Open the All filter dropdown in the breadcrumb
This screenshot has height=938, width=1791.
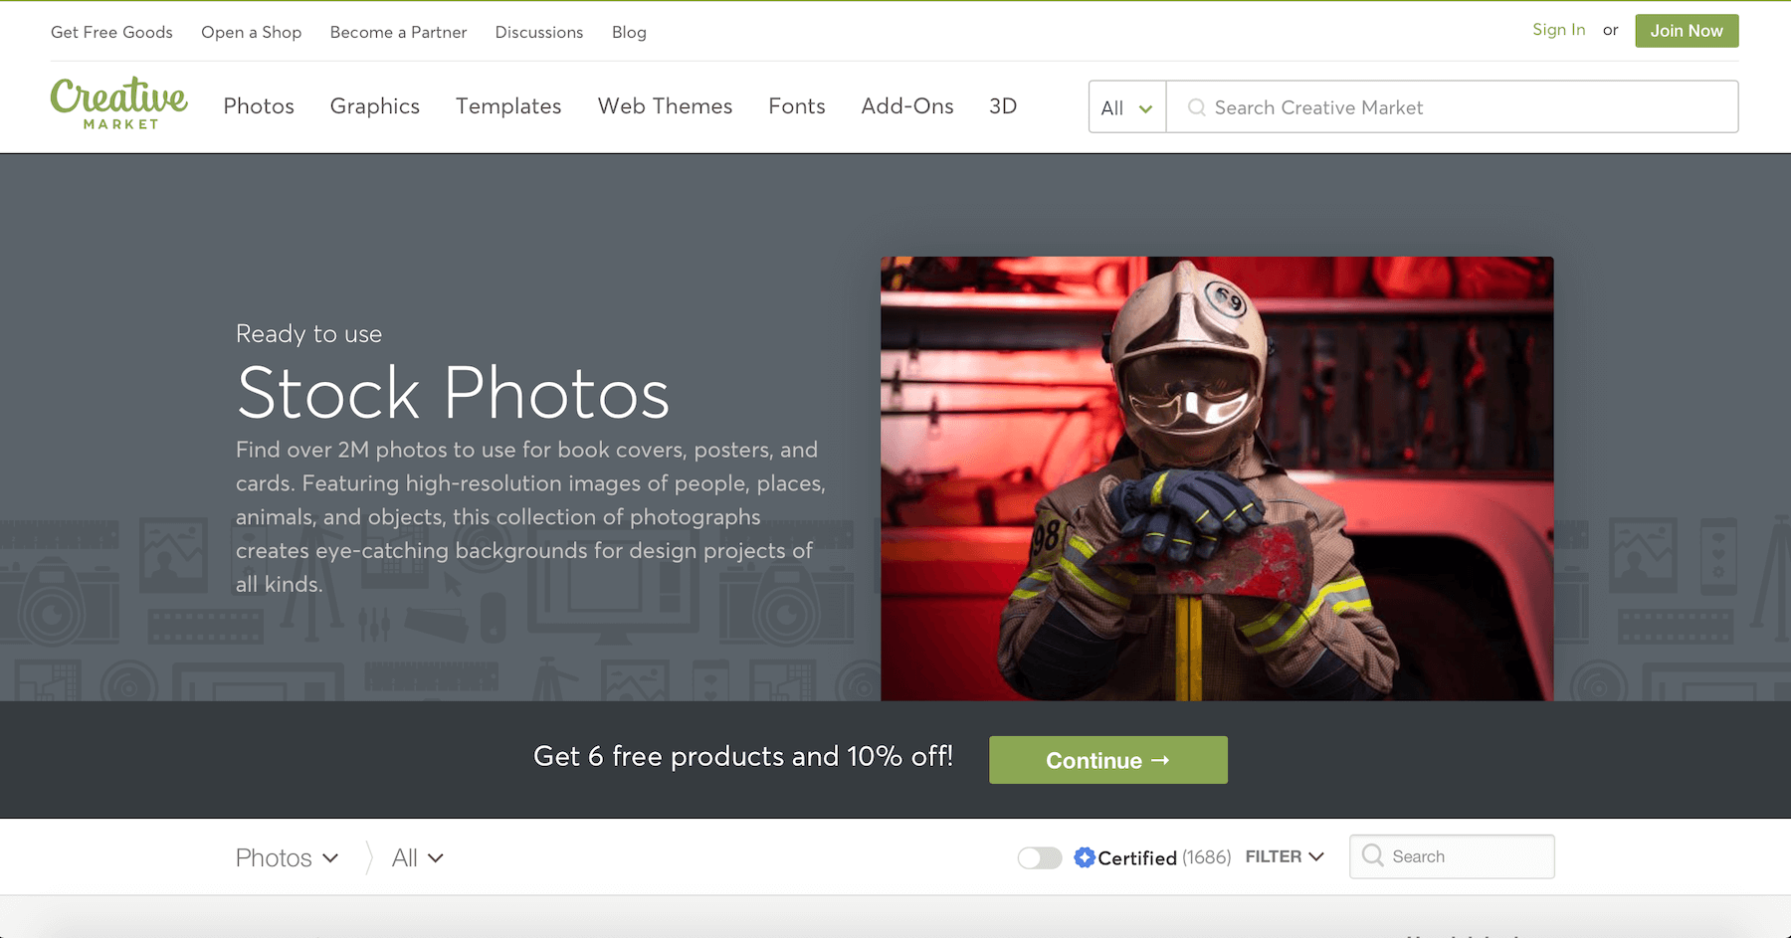[416, 856]
